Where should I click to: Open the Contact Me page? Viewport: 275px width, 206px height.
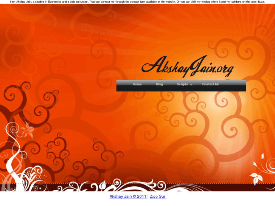pos(210,84)
